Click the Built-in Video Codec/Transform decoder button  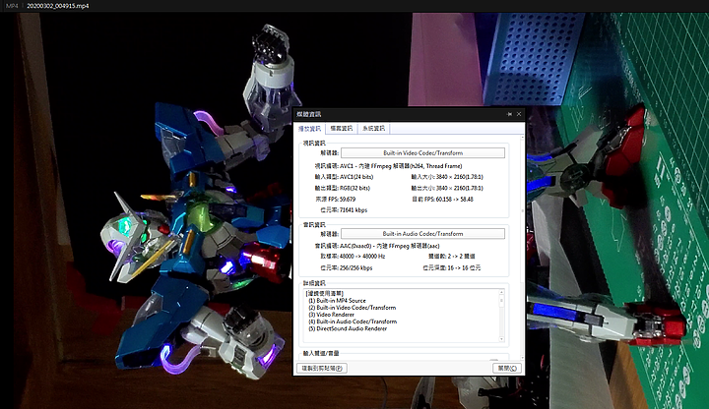[x=422, y=153]
